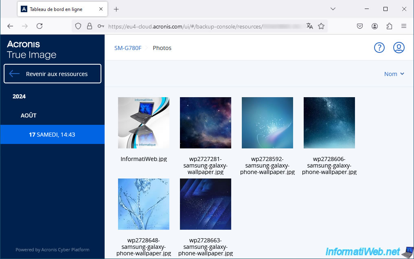Open a new tab with plus button
Image resolution: width=414 pixels, height=259 pixels.
[116, 9]
